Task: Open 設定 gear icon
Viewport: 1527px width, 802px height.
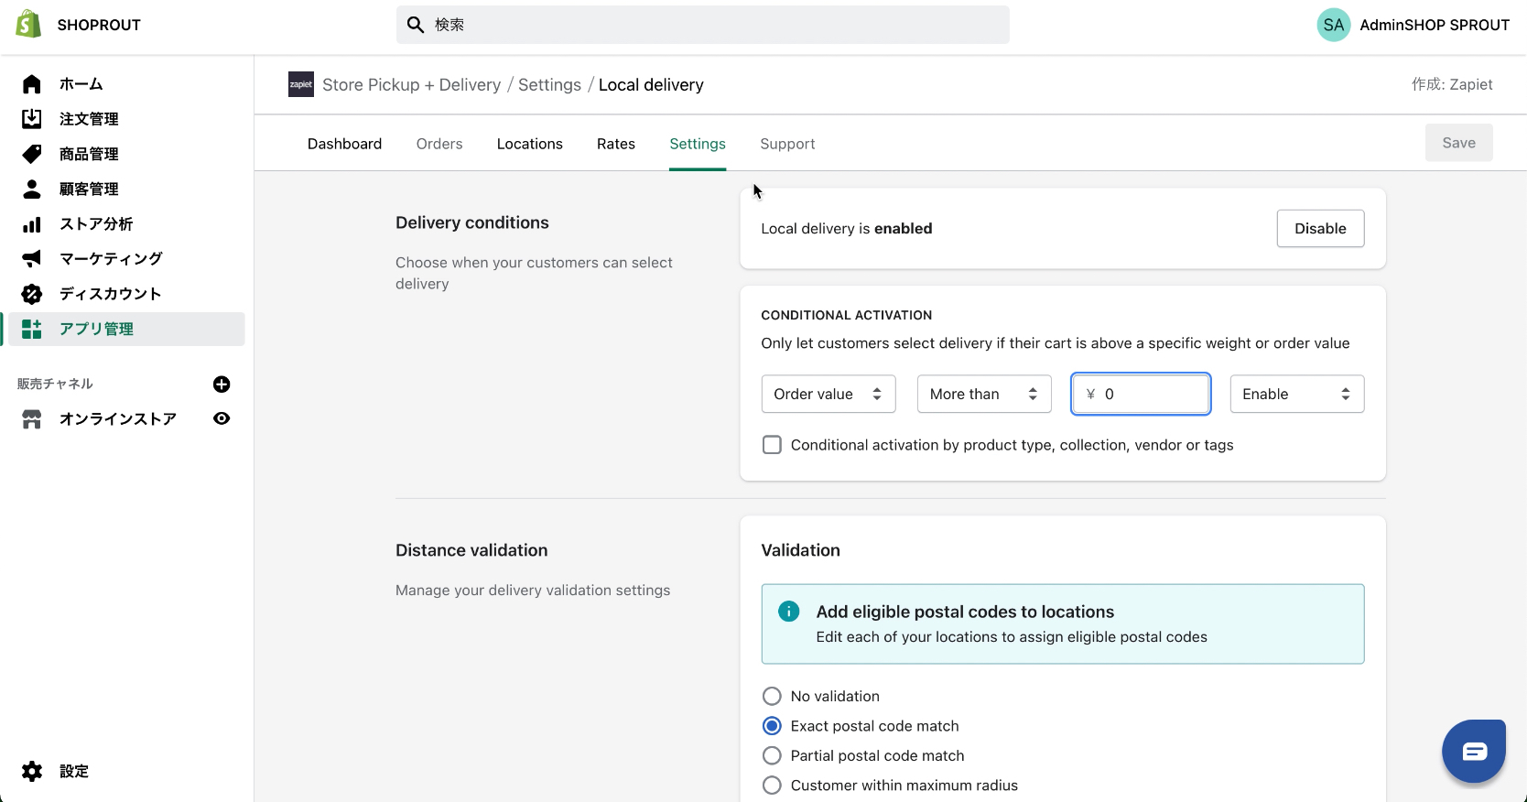Action: [x=32, y=772]
